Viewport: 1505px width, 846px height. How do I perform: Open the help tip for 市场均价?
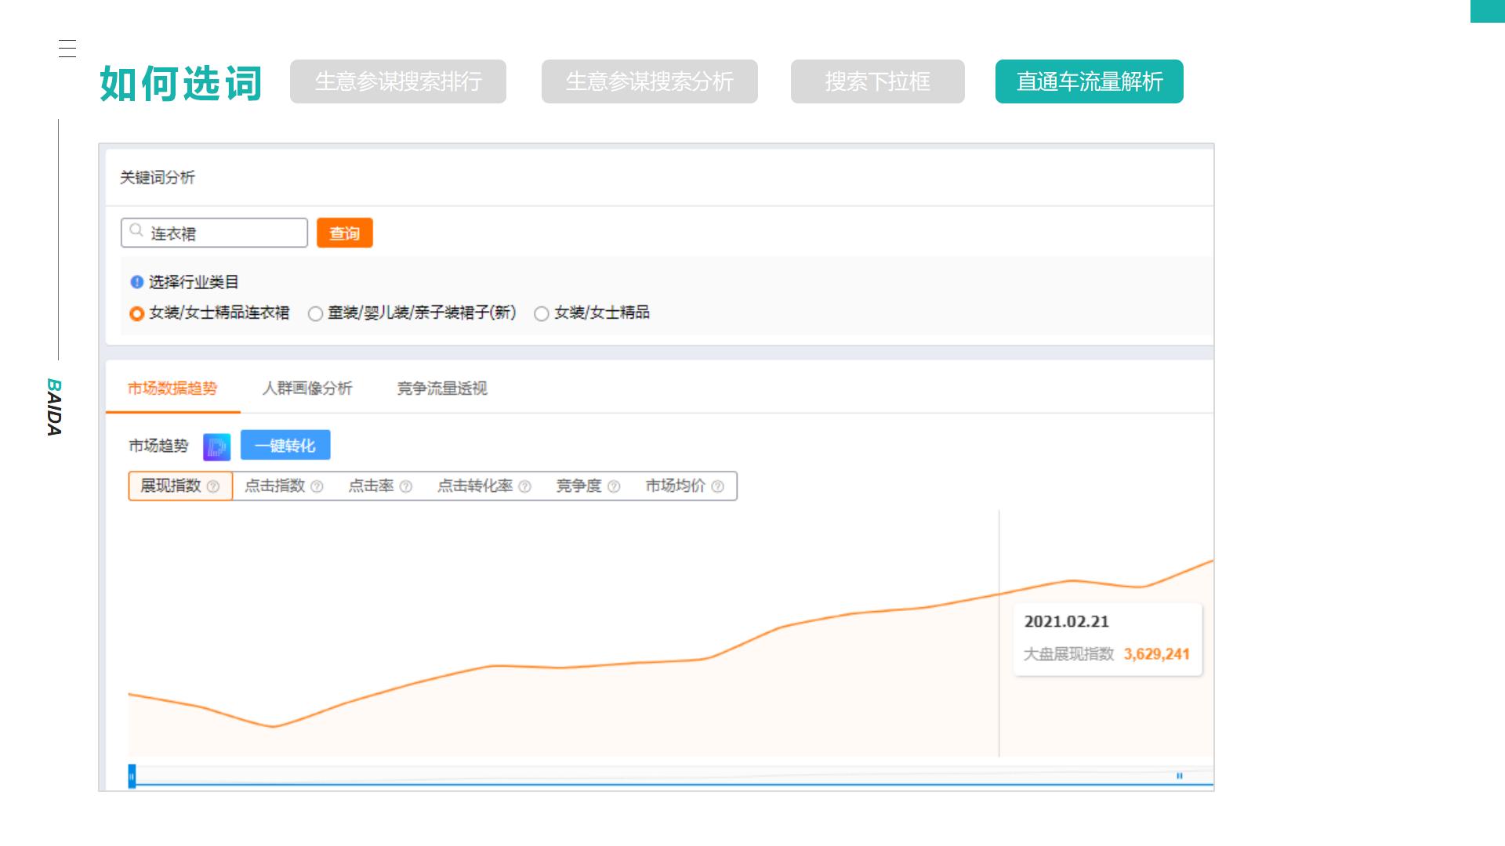coord(717,486)
